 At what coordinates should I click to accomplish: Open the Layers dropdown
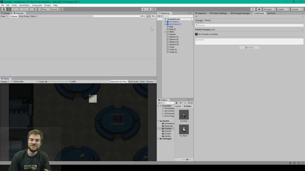point(283,9)
